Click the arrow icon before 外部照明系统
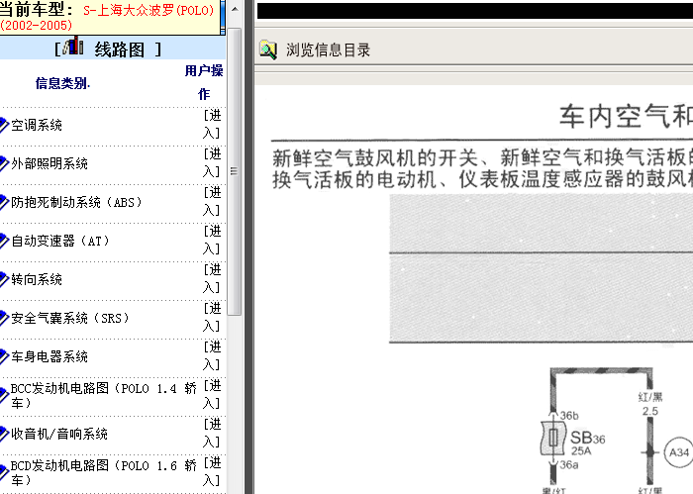Image resolution: width=693 pixels, height=494 pixels. [4, 163]
